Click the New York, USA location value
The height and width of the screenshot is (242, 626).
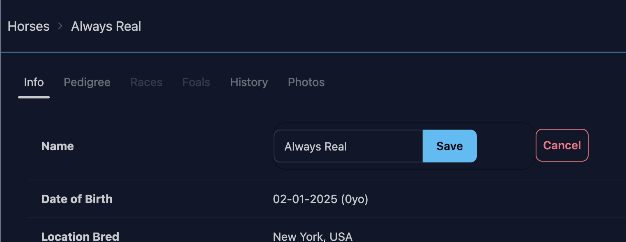[x=313, y=237]
